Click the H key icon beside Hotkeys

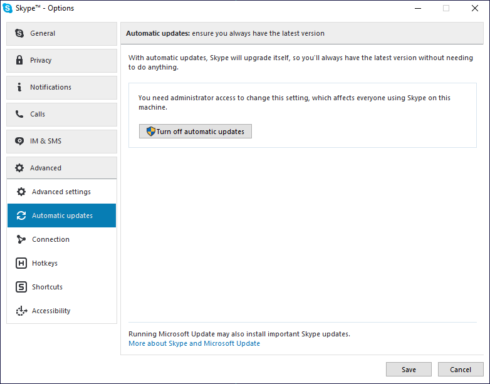[21, 263]
